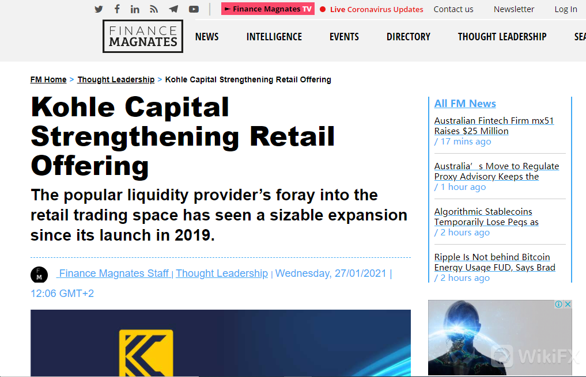This screenshot has width=586, height=377.
Task: Click the YouTube icon in header
Action: pyautogui.click(x=194, y=9)
